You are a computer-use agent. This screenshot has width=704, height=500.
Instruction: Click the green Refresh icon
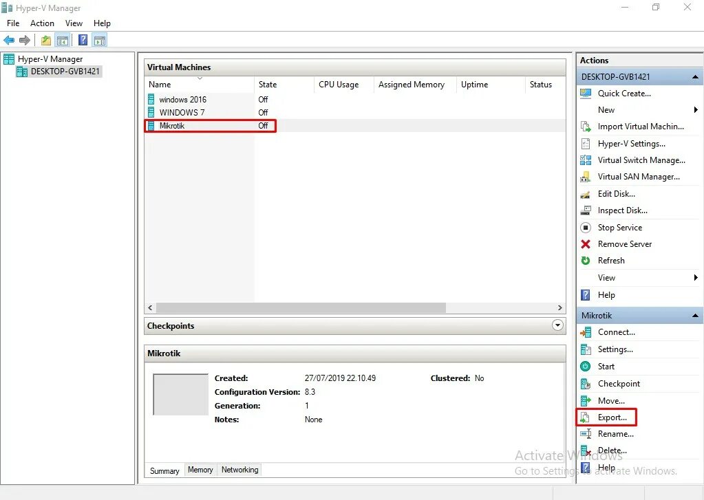click(x=586, y=261)
